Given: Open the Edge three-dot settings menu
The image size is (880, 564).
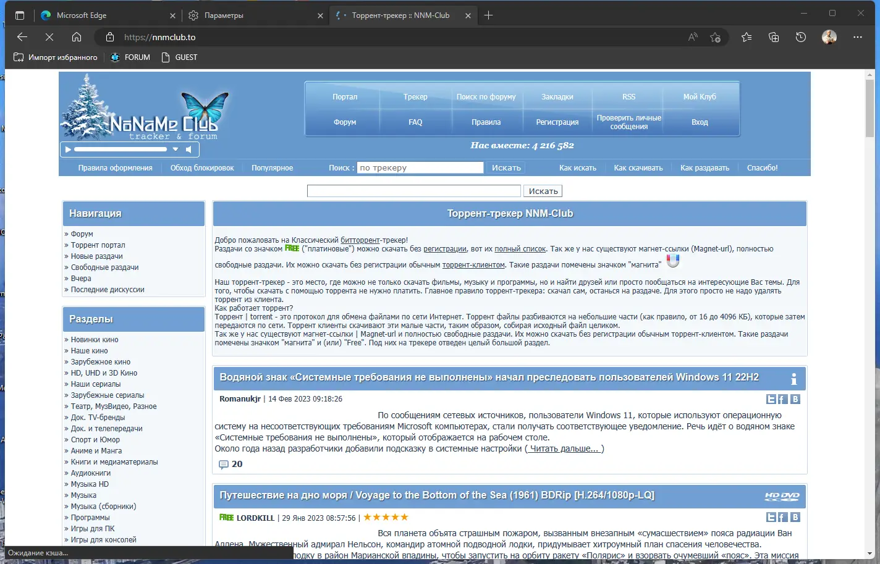Looking at the screenshot, I should (x=858, y=37).
